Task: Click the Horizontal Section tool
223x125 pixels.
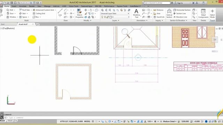Action: coord(182,10)
